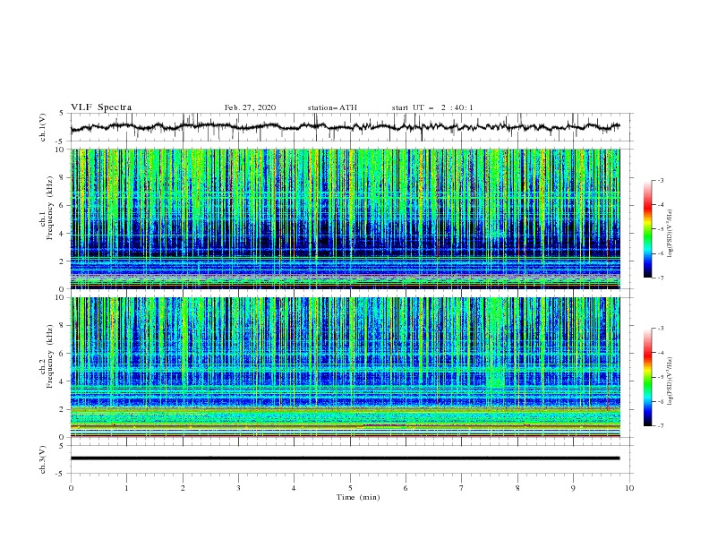Click the "-3" tick on ch.2 color bar
Image resolution: width=709 pixels, height=548 pixels.
click(x=661, y=329)
